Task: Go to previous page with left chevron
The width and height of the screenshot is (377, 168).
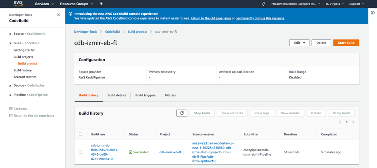Action: tap(340, 122)
